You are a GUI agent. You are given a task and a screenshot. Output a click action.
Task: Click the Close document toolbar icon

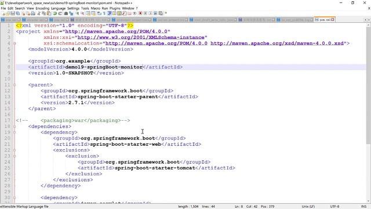[x=23, y=13]
